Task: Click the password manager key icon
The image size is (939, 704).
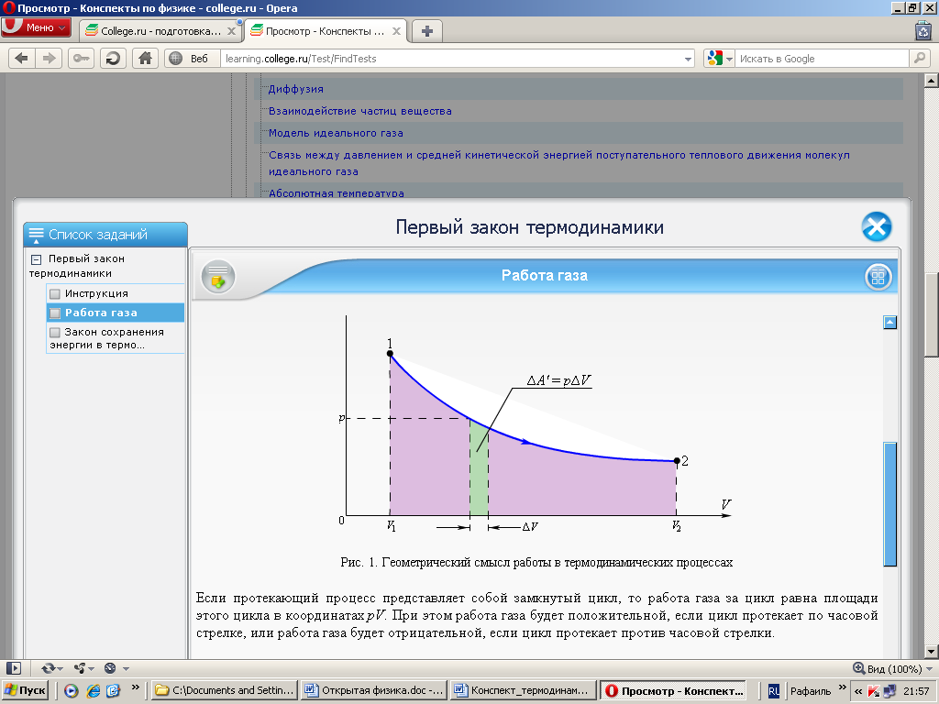Action: click(81, 58)
